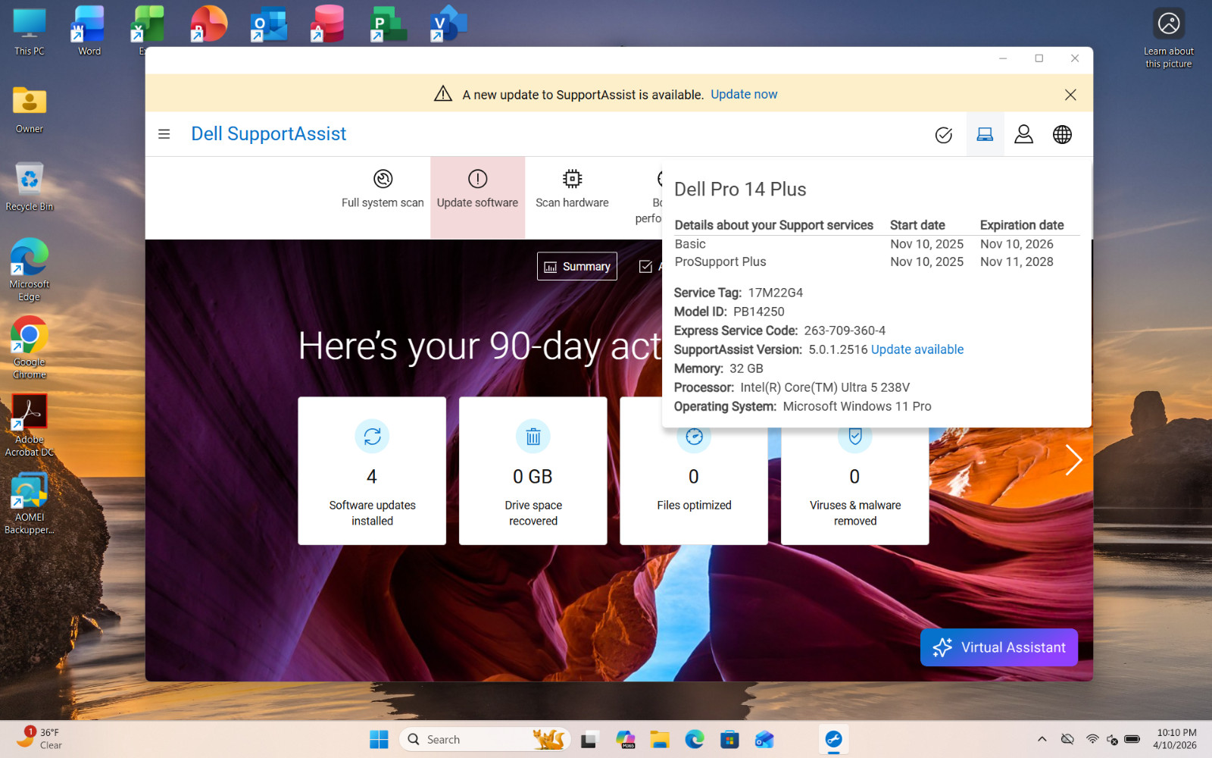Click Update available link beside version

(x=917, y=349)
